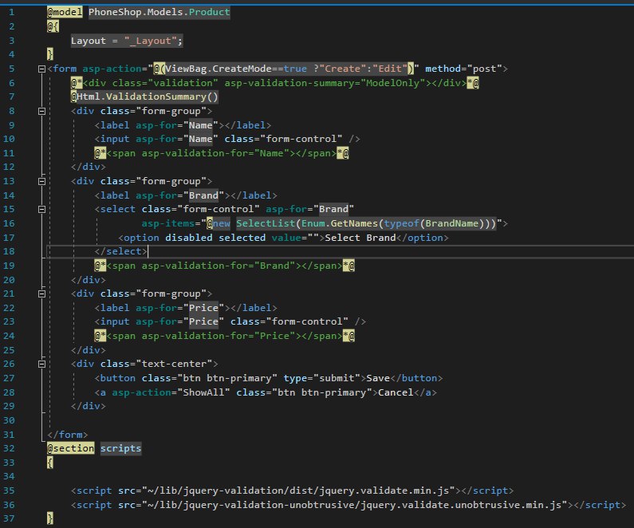Click asp-validation-summary attribute on line 6
Screen dimensions: 634x528
[325, 83]
